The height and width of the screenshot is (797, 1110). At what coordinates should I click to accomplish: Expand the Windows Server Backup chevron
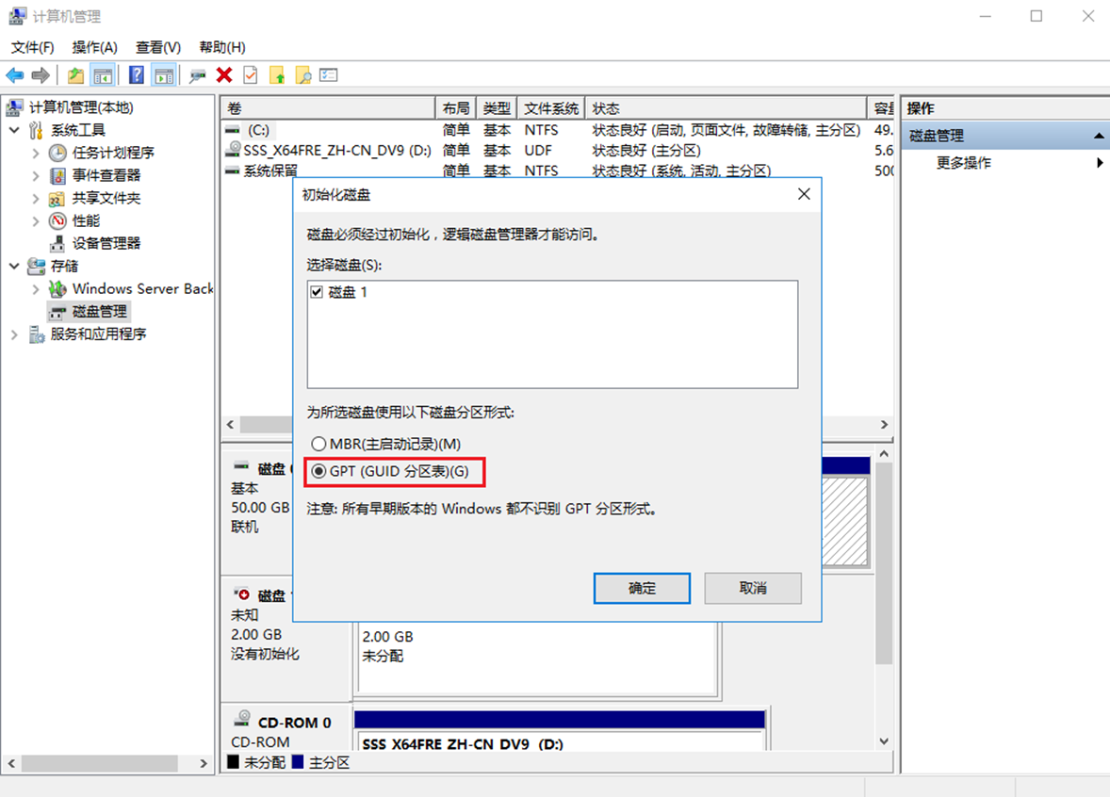(36, 289)
